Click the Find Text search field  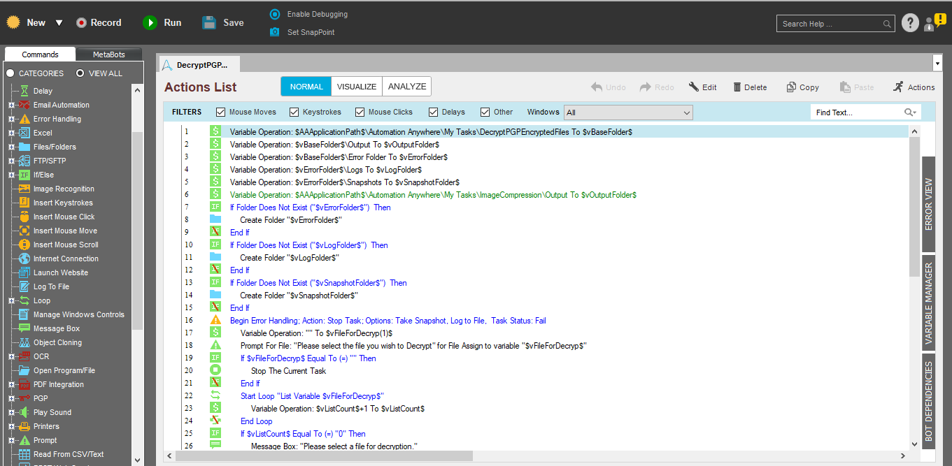(858, 112)
